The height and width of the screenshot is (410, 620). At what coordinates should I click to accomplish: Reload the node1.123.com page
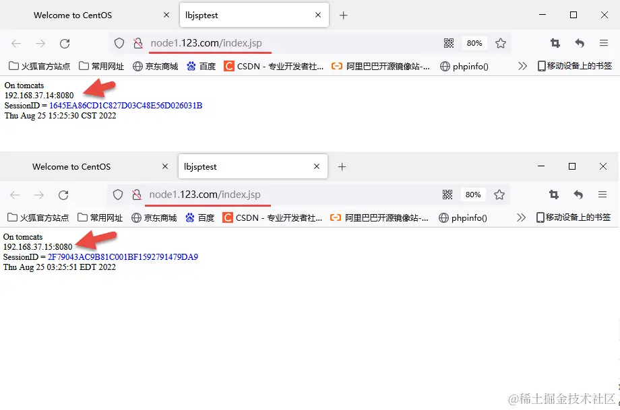[65, 42]
